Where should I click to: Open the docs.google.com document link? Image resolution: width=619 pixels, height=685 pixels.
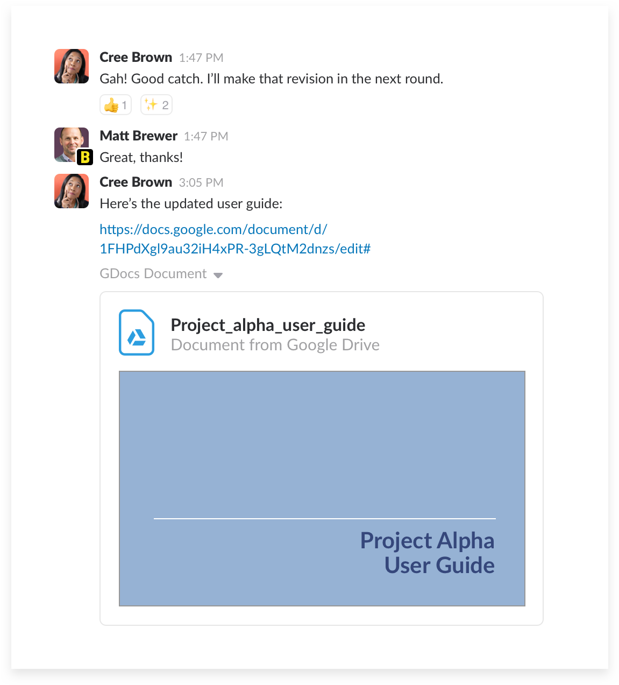click(235, 239)
